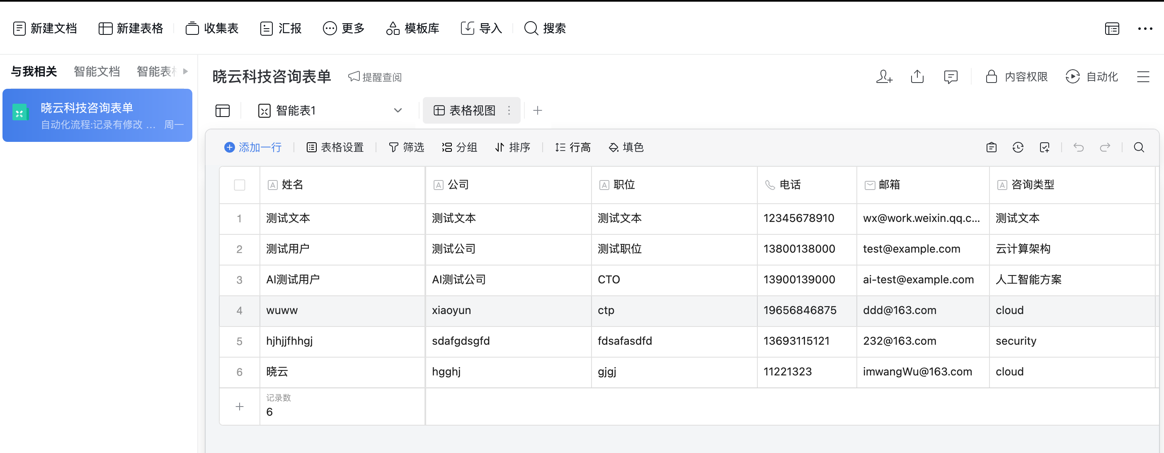Toggle the sheet sidebar panel icon
Image resolution: width=1164 pixels, height=453 pixels.
click(222, 111)
